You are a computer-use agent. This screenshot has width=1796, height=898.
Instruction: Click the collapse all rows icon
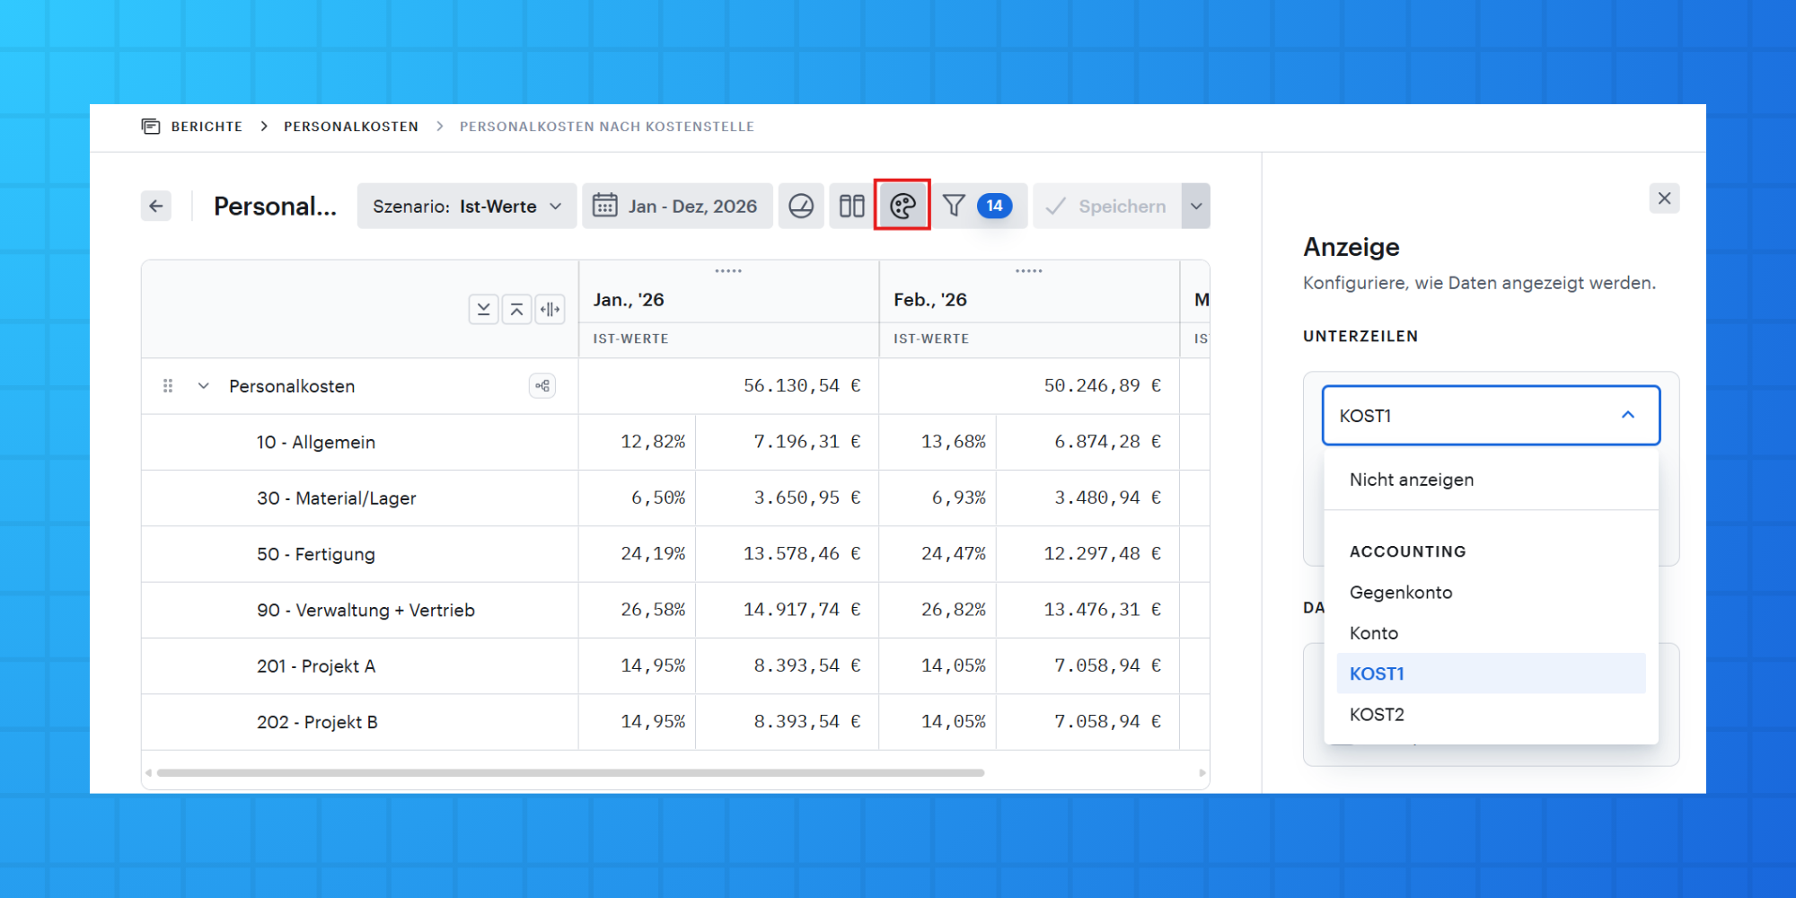tap(516, 310)
